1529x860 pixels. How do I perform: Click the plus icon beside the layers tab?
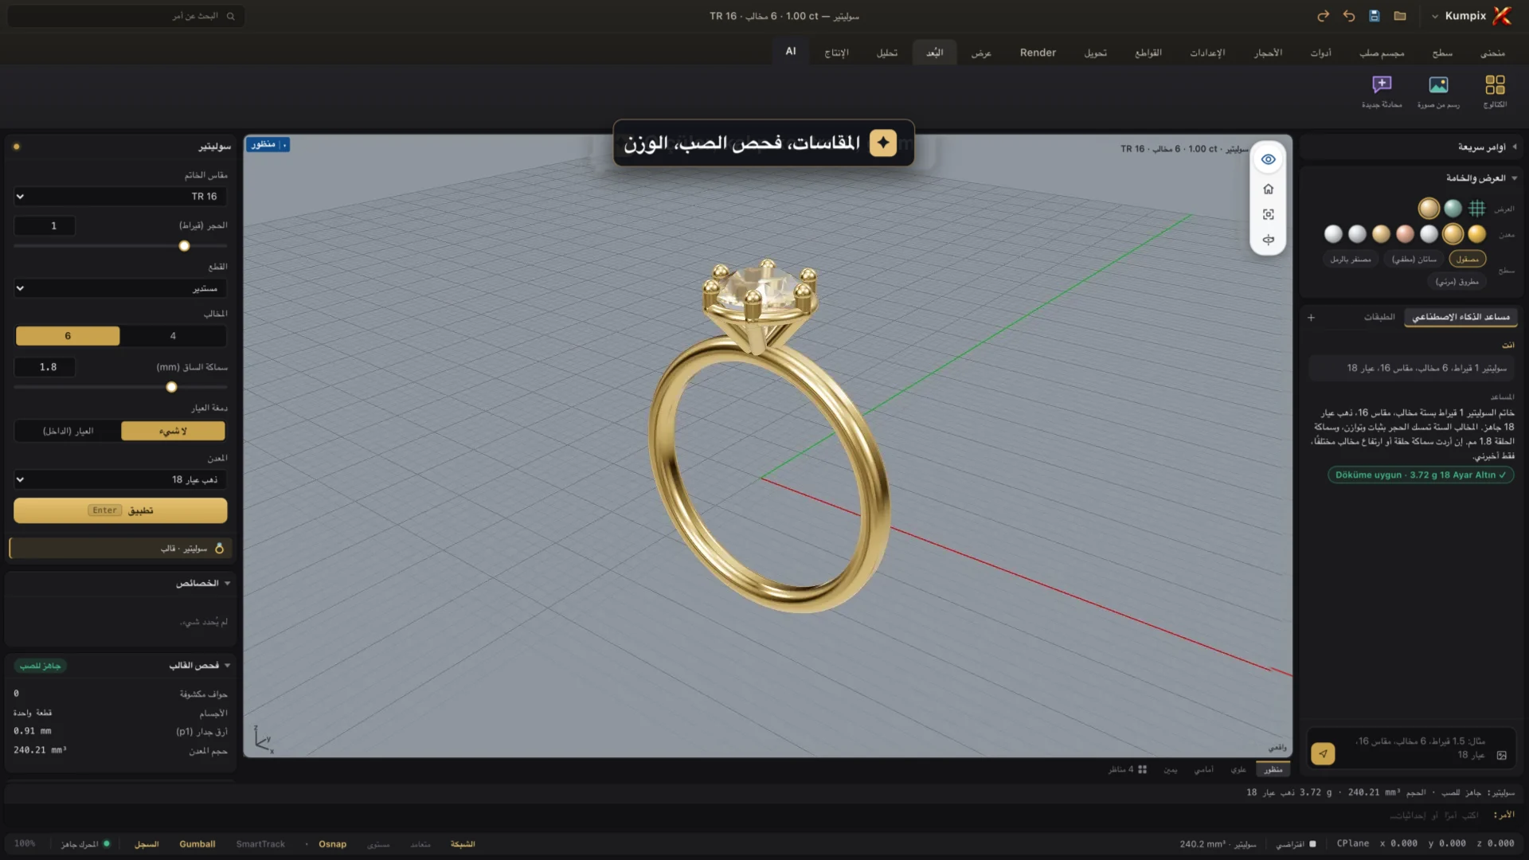pos(1311,317)
